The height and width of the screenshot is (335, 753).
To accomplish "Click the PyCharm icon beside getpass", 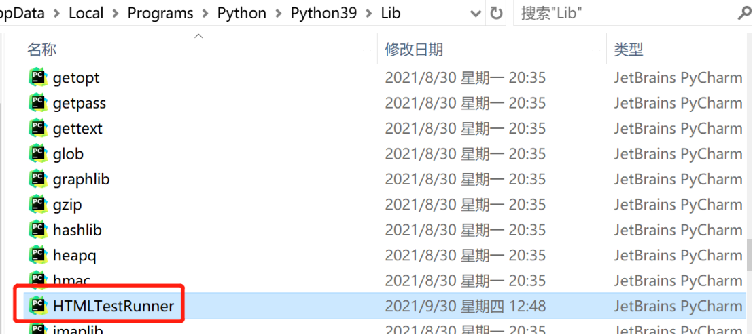I will pos(39,102).
